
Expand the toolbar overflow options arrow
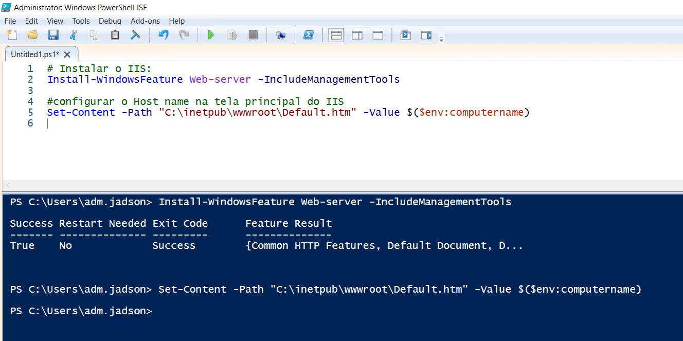point(441,39)
